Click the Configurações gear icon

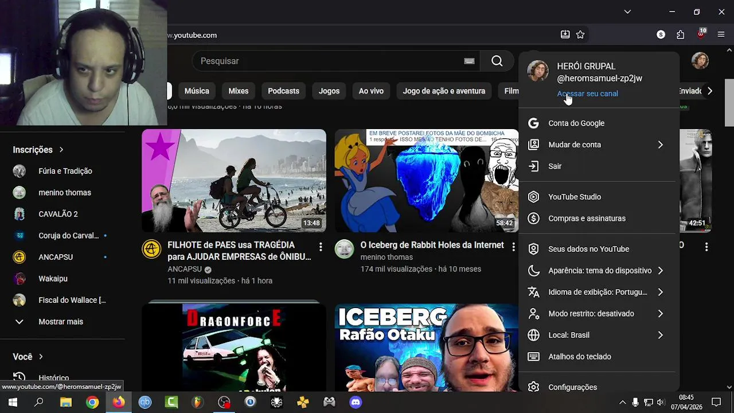click(533, 387)
